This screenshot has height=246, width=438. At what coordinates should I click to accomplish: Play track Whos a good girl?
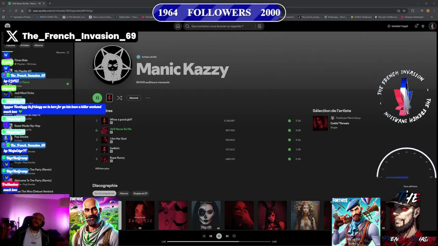tap(121, 120)
